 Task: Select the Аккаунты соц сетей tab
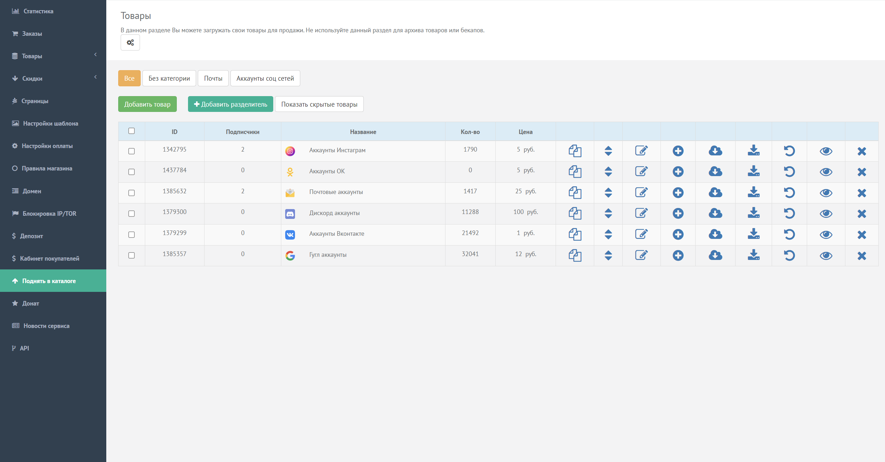tap(265, 78)
